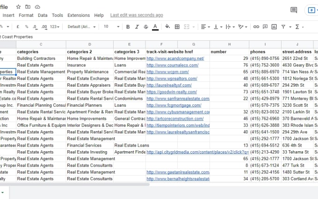Click the merge cells icon

point(187,27)
